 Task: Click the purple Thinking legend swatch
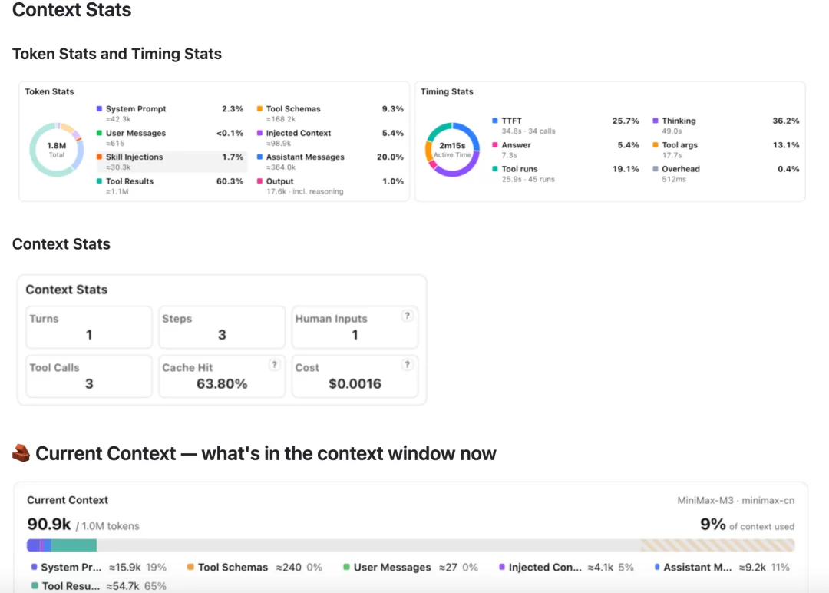click(x=656, y=121)
